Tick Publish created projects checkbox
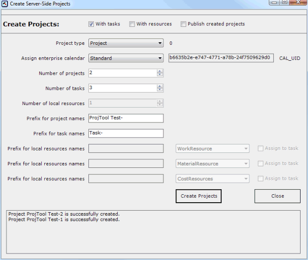This screenshot has width=308, height=260. pos(183,24)
